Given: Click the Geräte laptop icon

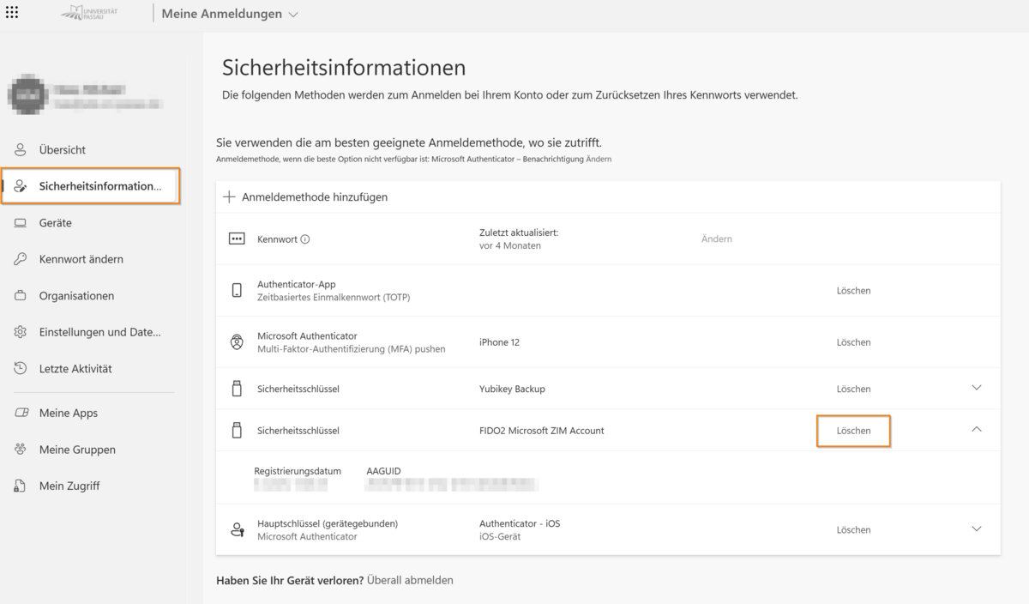Looking at the screenshot, I should coord(21,223).
